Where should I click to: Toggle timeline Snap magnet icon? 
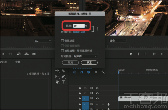pyautogui.click(x=82, y=72)
